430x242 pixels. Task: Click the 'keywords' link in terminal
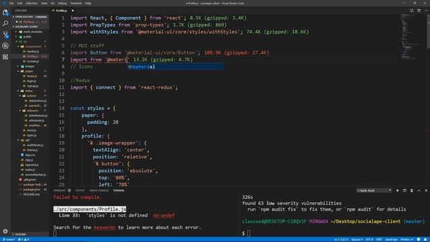pos(105,227)
